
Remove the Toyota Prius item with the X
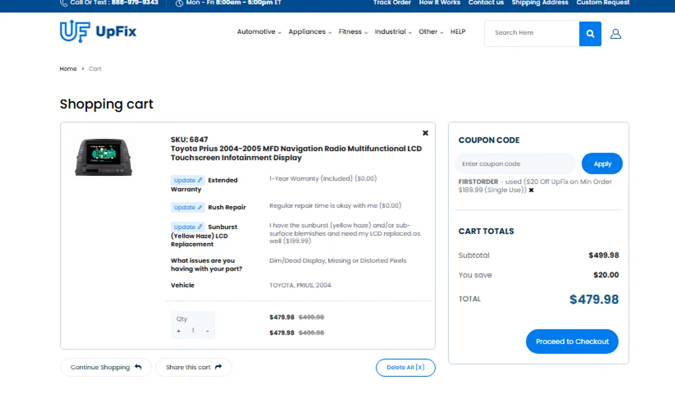pos(425,133)
